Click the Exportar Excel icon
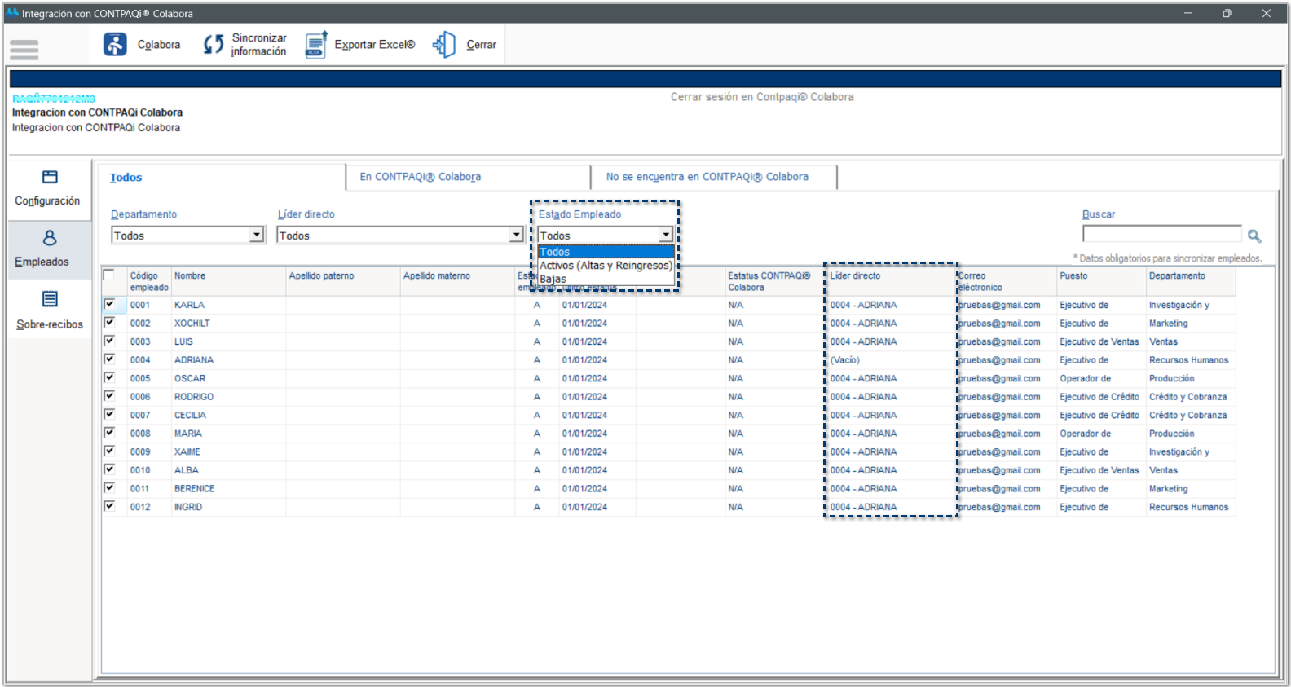The width and height of the screenshot is (1291, 687). point(316,45)
